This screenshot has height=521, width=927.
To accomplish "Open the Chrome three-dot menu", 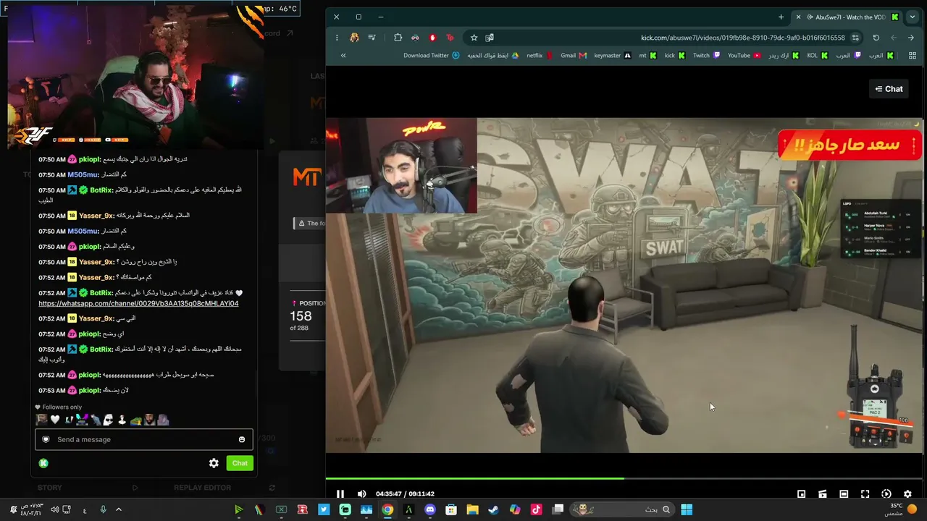I will (337, 38).
